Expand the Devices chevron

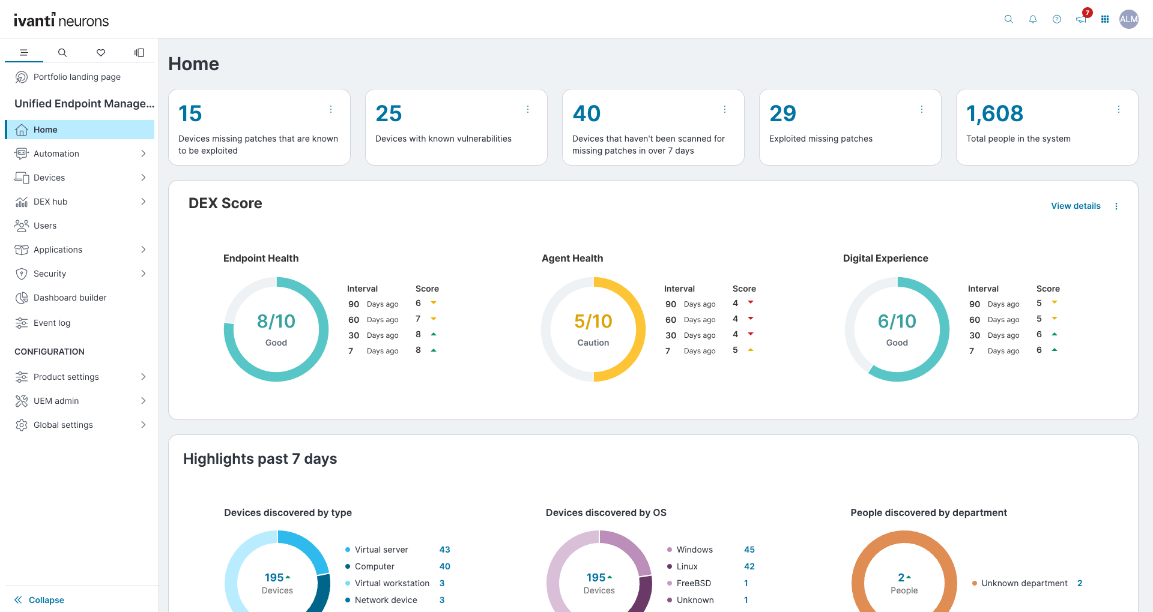point(144,178)
